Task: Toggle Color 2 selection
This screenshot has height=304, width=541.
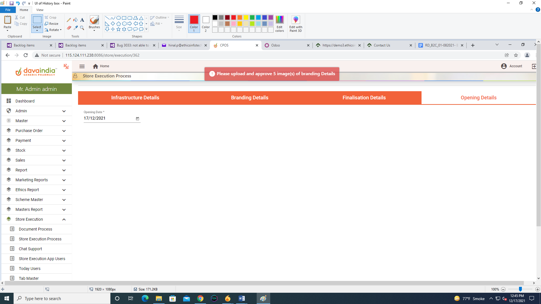Action: 206,24
